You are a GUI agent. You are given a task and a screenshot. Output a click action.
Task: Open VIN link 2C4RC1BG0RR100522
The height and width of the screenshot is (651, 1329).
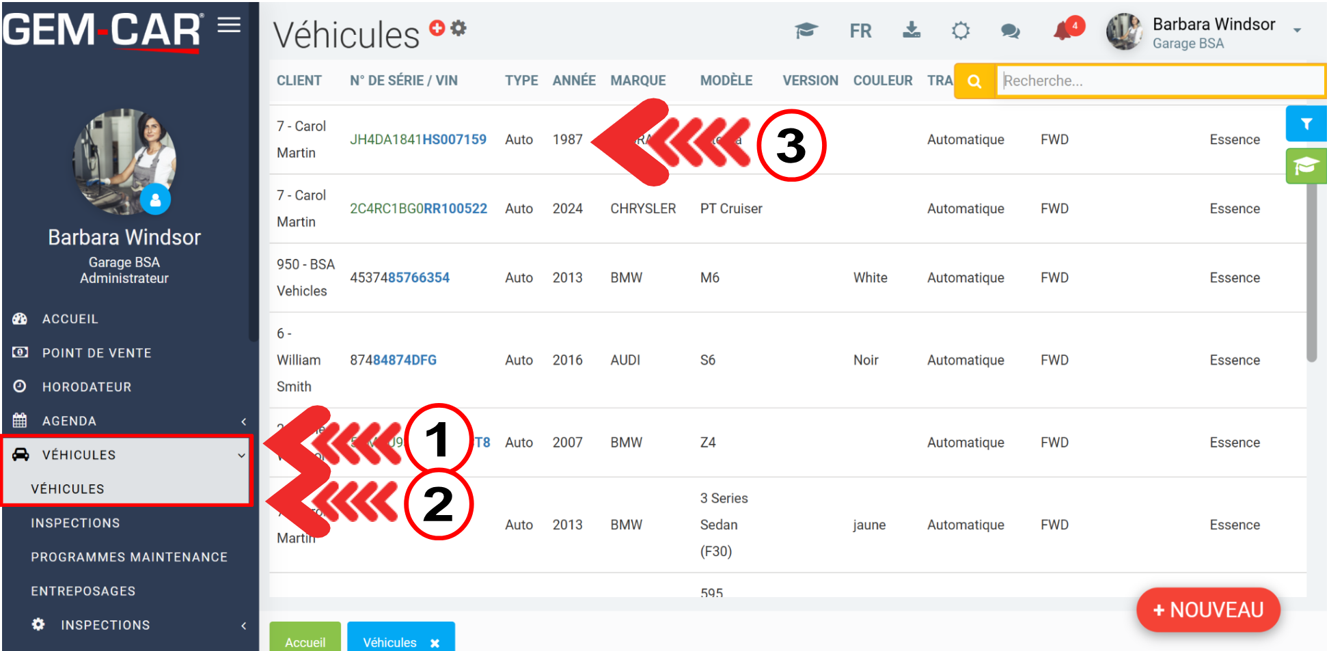coord(418,208)
